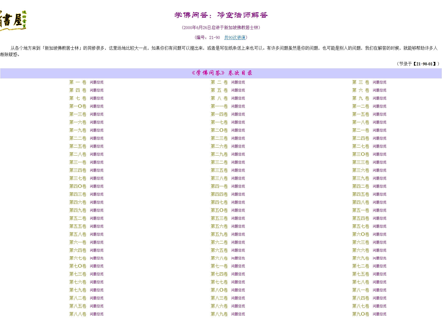This screenshot has height=322, width=442.
Task: Open 问题总览 beside 第七九卷
Action: point(96,290)
